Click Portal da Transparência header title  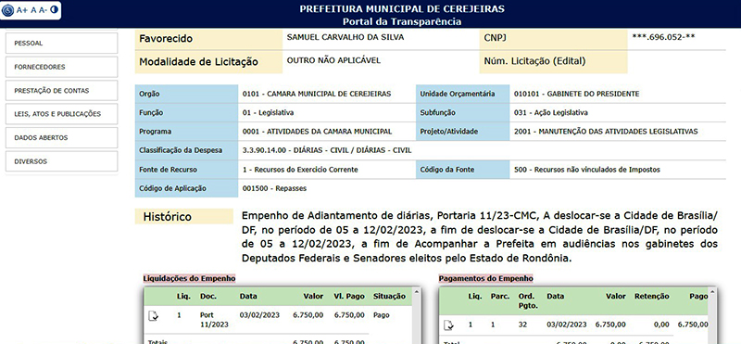402,21
